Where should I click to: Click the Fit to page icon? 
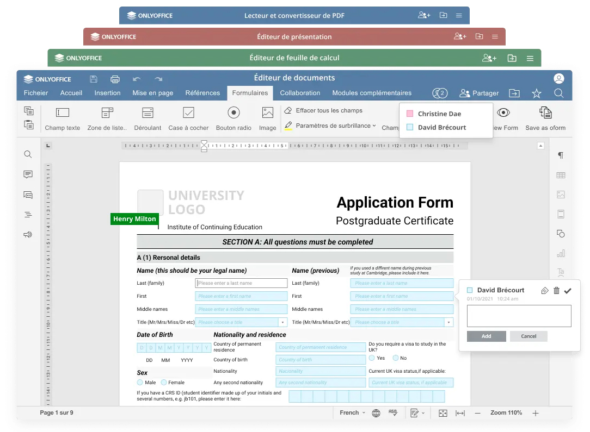click(x=443, y=413)
